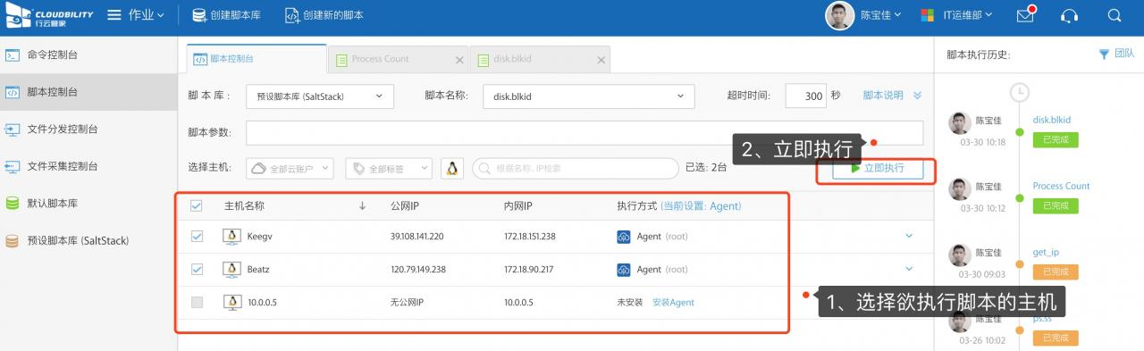Open the 作业 menu
This screenshot has height=351, width=1144.
click(146, 15)
